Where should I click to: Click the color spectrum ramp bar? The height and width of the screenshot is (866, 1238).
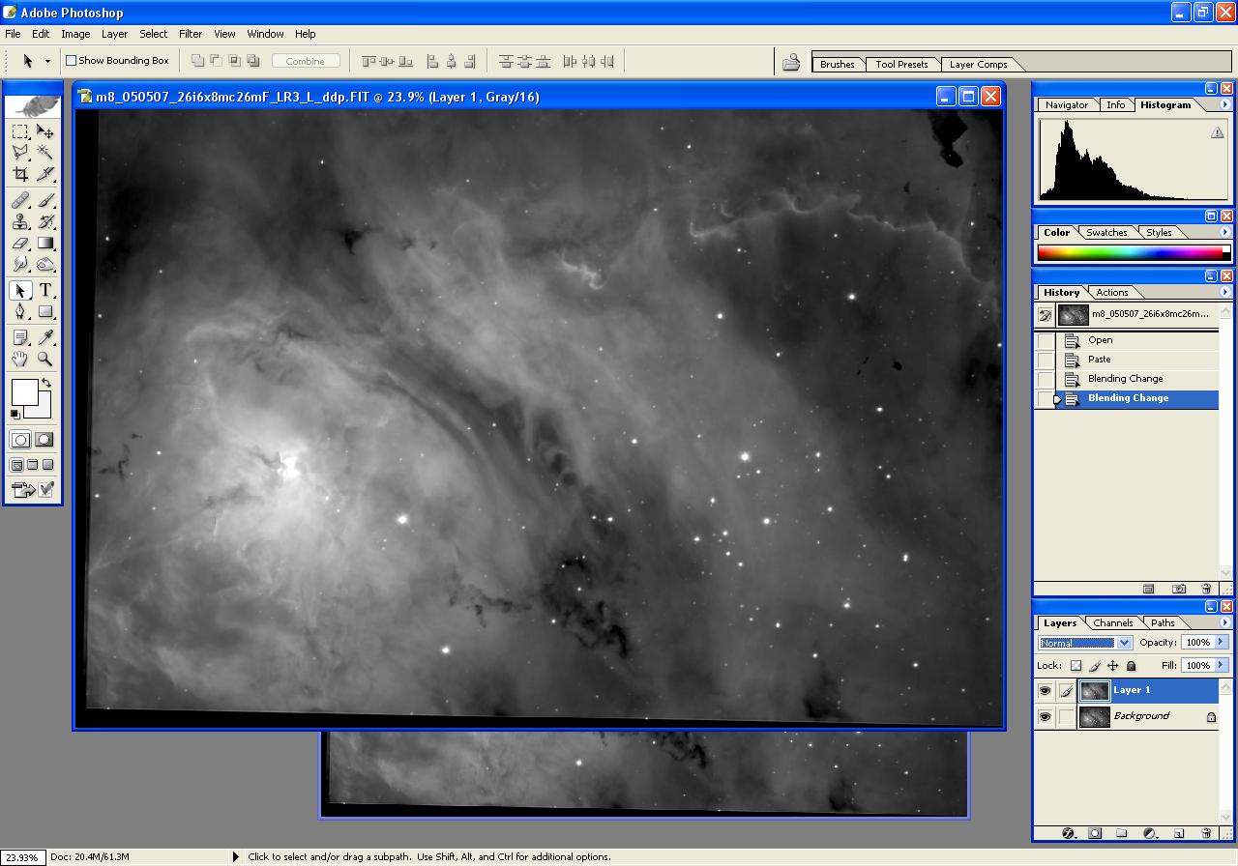point(1130,253)
